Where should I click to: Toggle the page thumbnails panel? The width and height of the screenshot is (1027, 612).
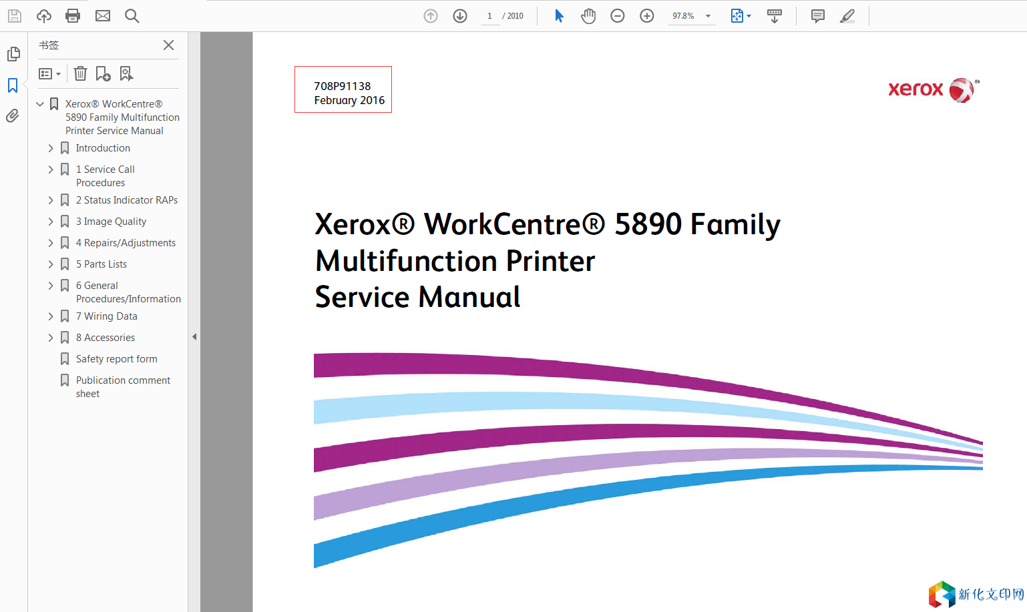[x=13, y=54]
